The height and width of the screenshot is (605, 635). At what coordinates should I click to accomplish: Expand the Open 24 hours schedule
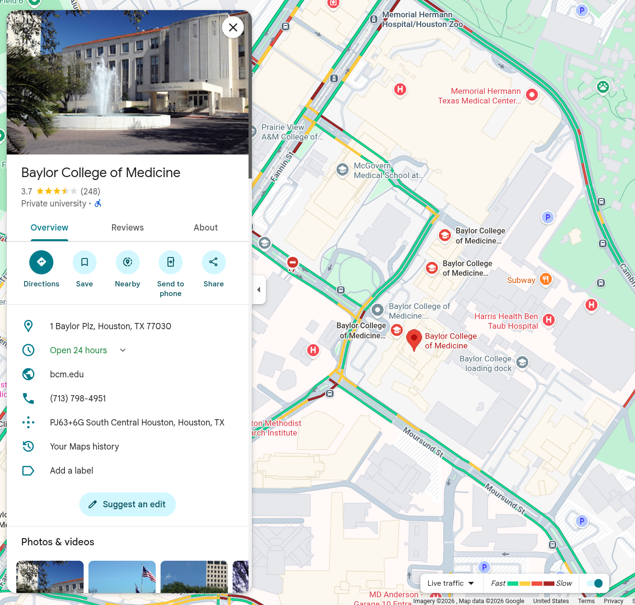pos(123,350)
